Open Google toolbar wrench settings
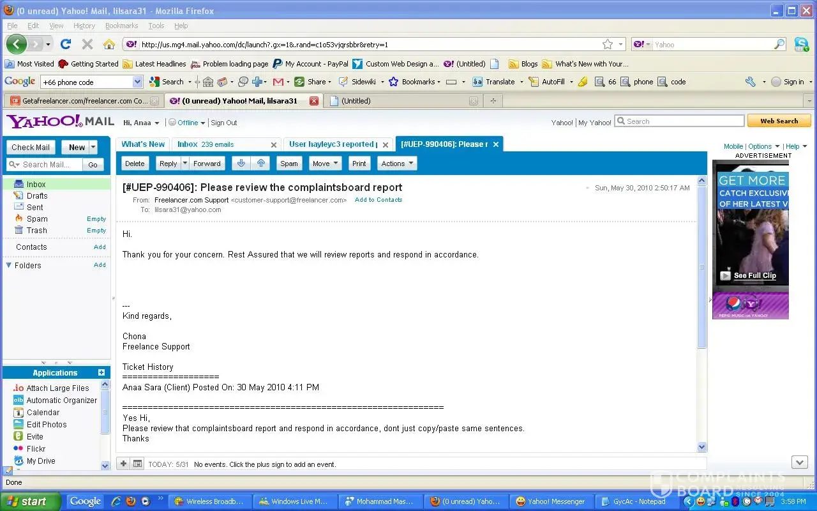 [x=750, y=82]
